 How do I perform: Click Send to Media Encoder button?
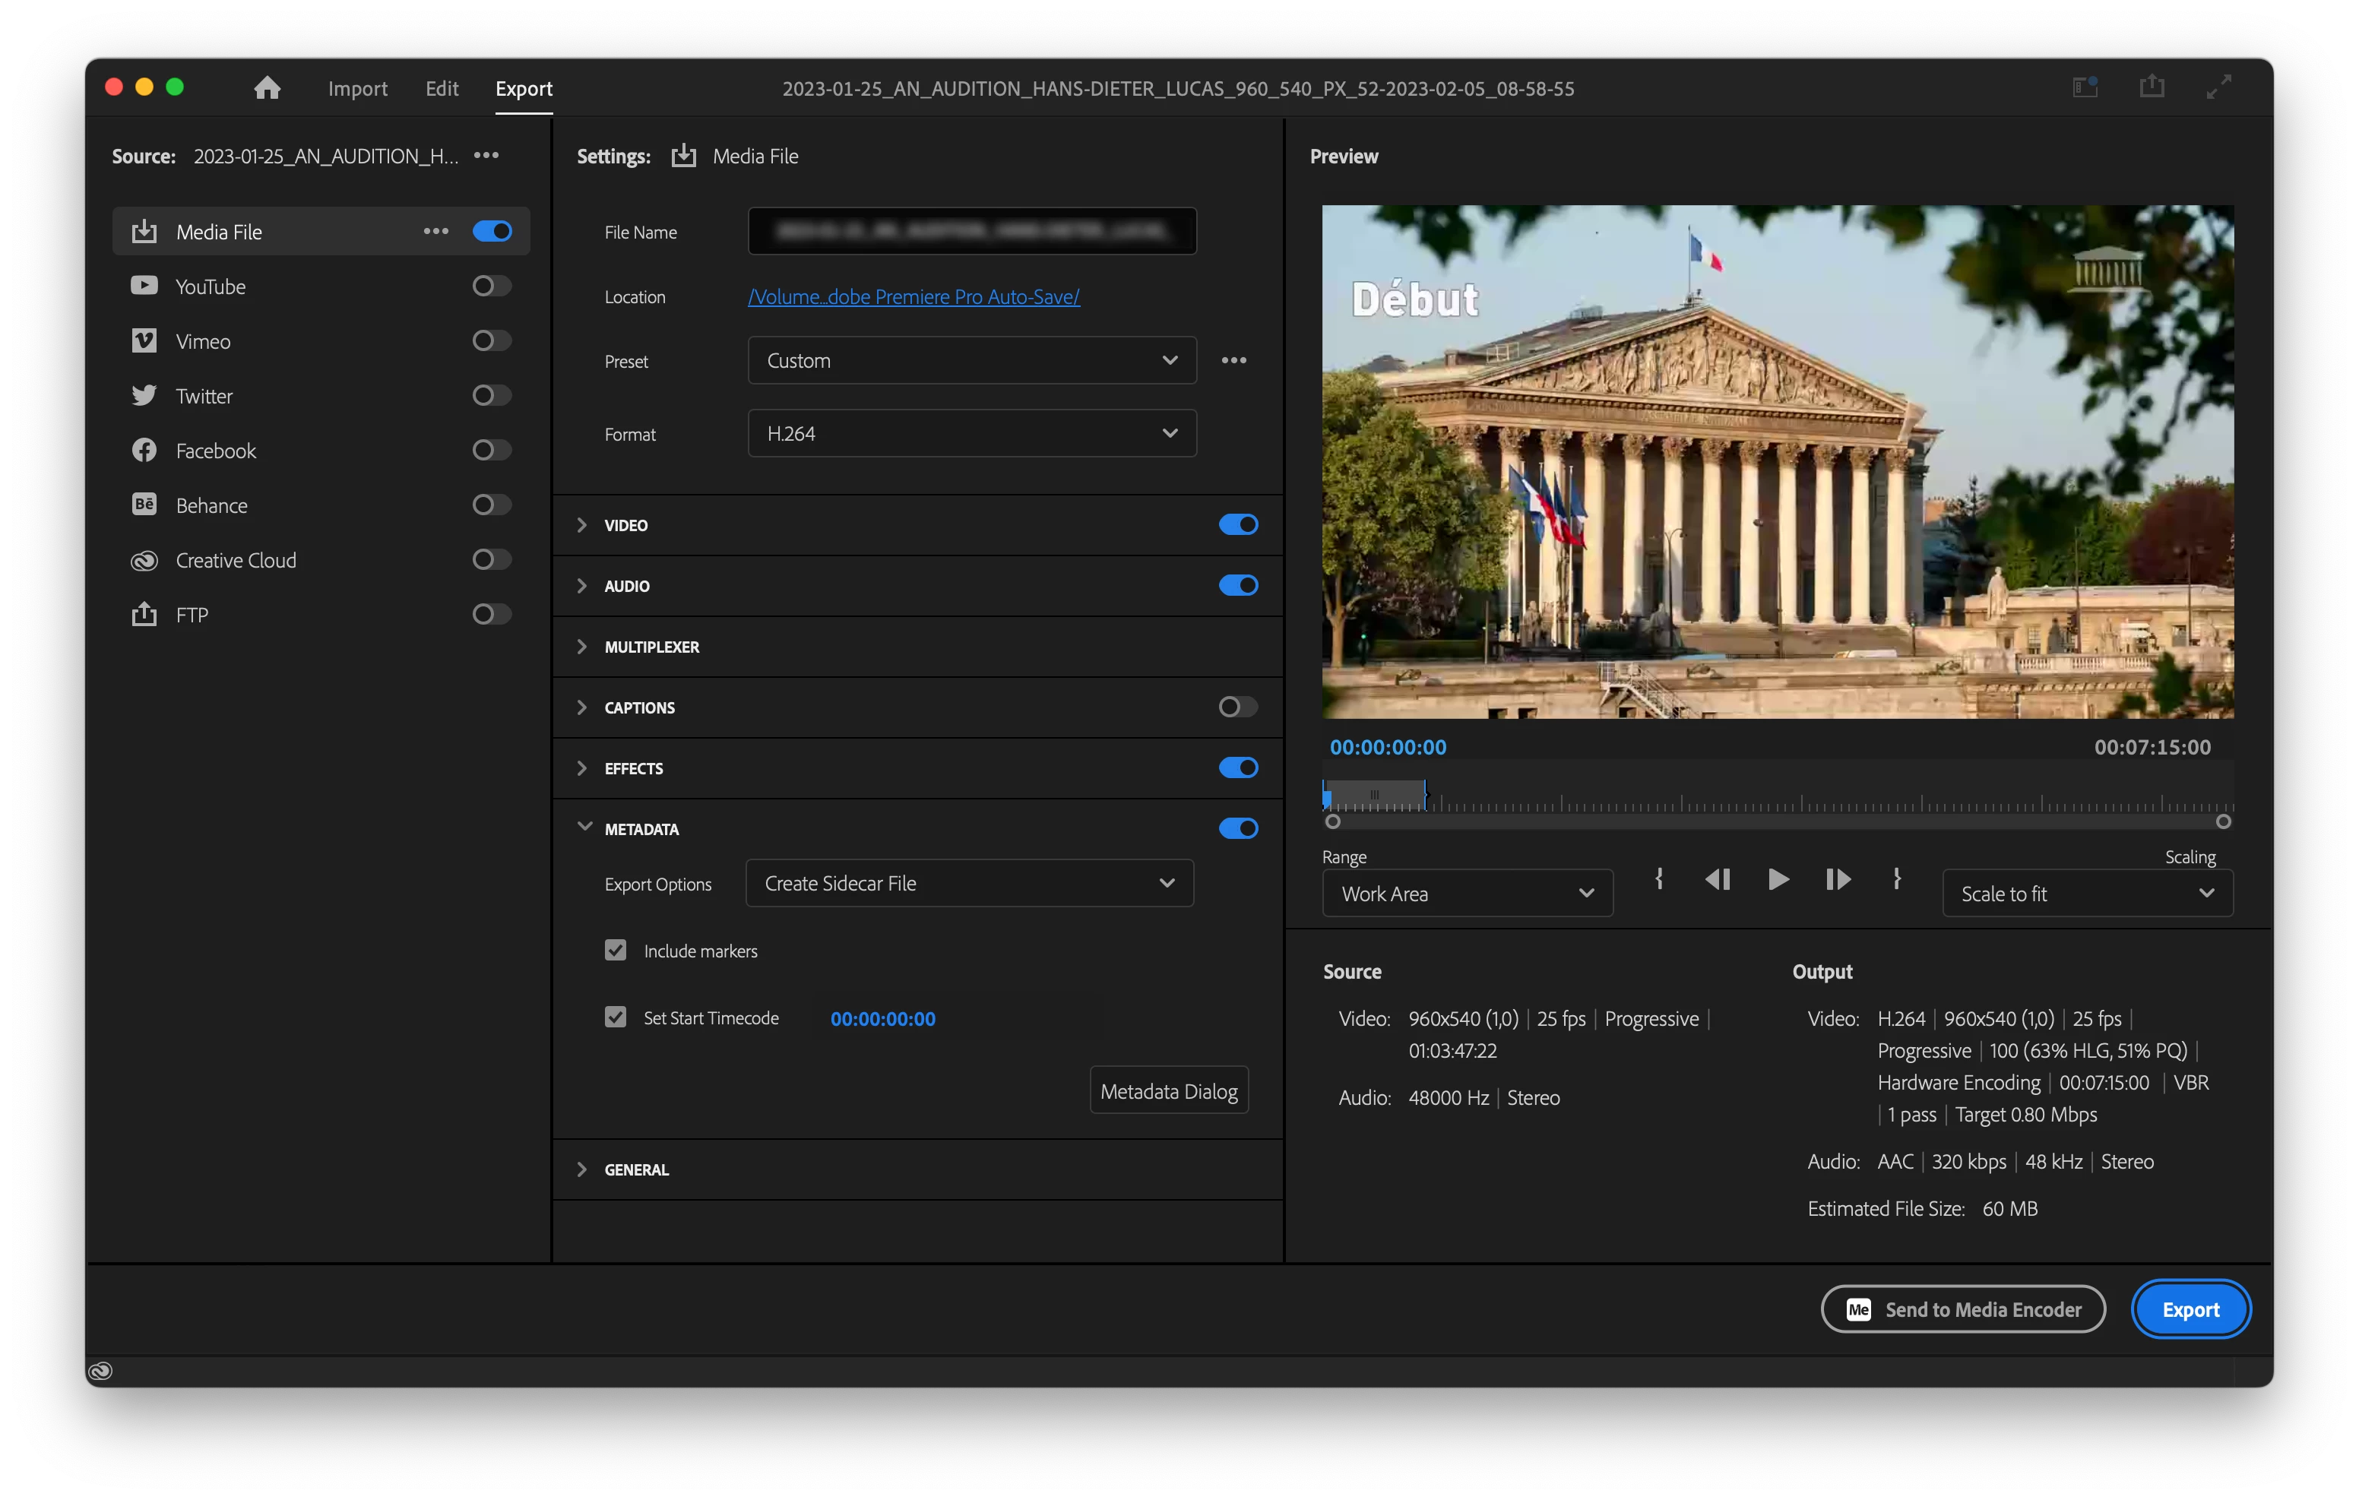1963,1310
